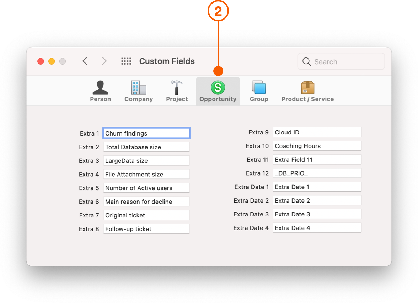Edit the Extra Date 2 input field
Viewport: 418px width, 303px height.
[317, 200]
